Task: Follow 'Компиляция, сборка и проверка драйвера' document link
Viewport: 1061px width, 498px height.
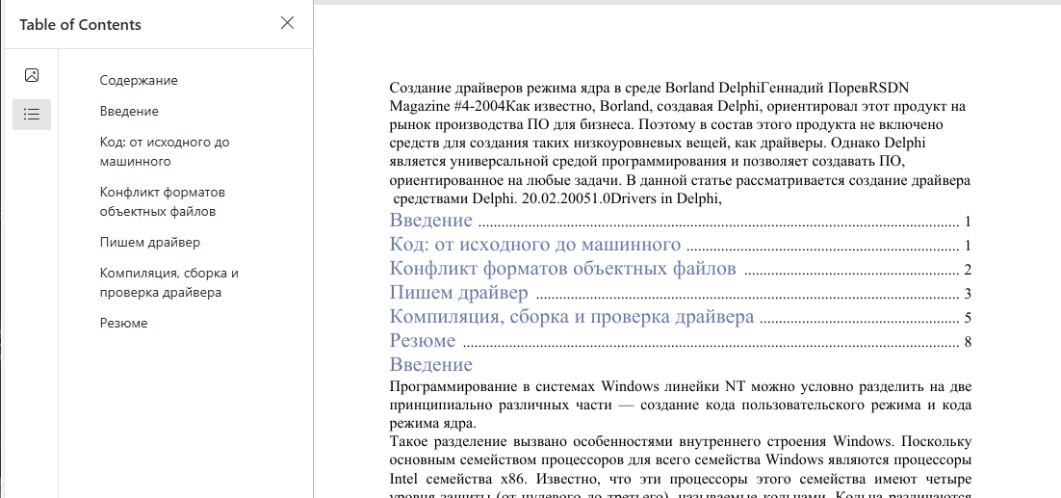Action: 571,317
